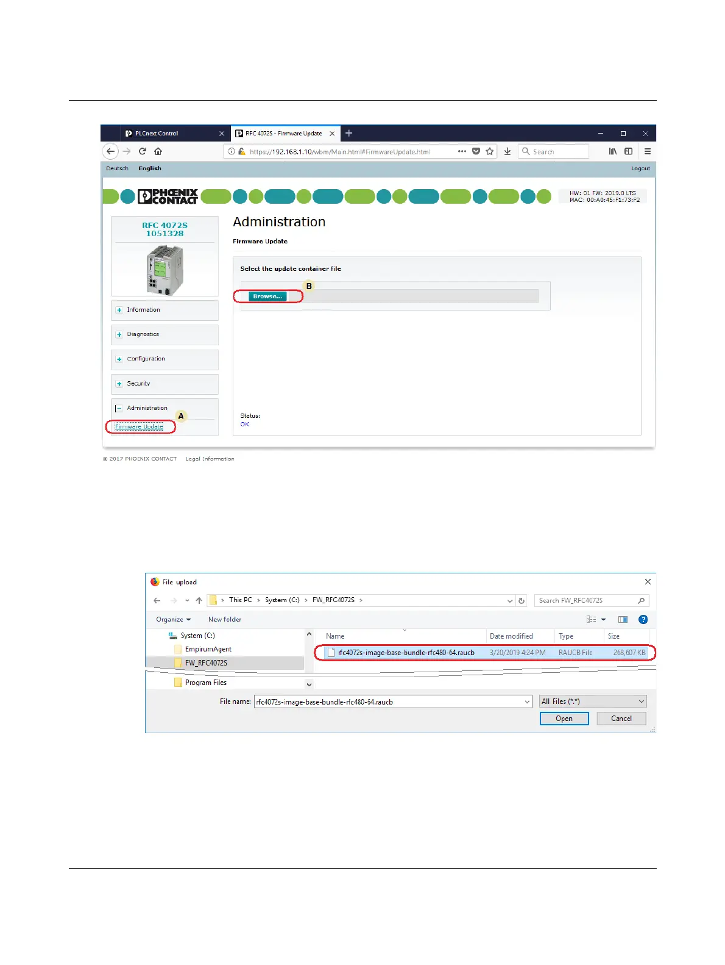Click FW_RFC4072S in the path bar

point(333,600)
